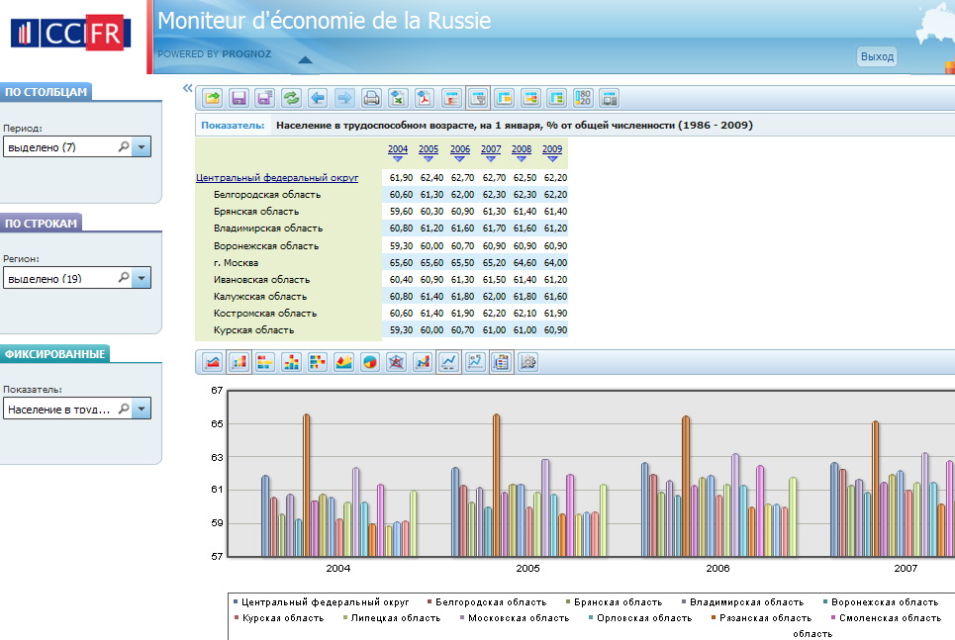Export table to Excel via toolbar icon
The width and height of the screenshot is (955, 640).
[x=398, y=98]
